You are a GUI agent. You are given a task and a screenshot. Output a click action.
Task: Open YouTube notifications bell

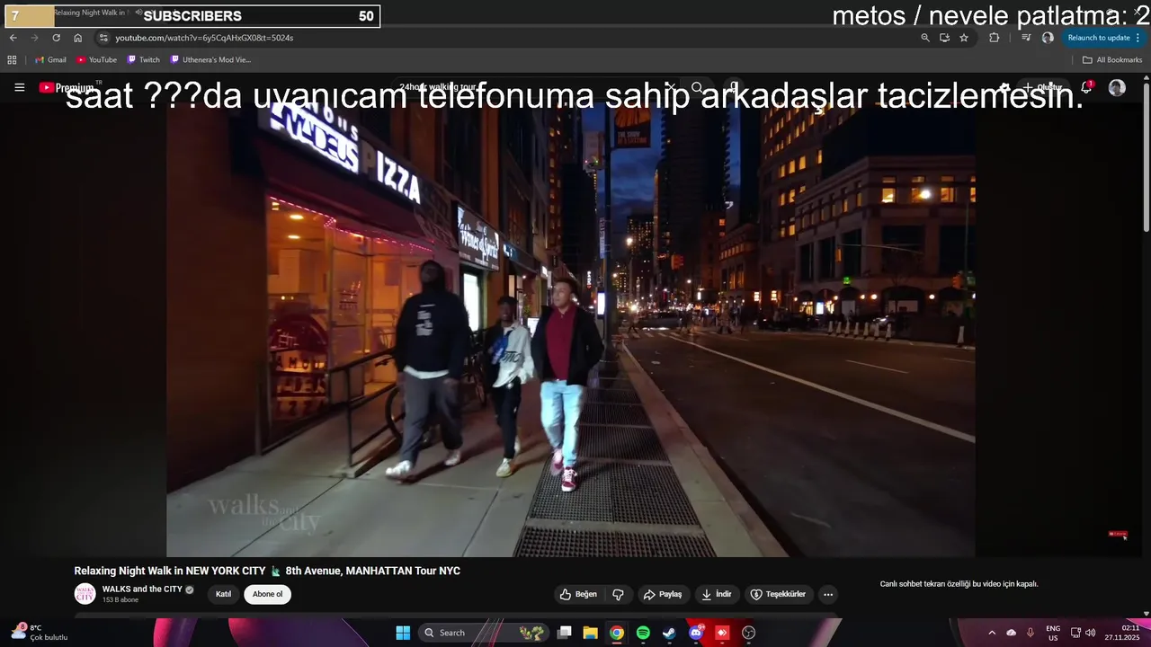[1086, 87]
